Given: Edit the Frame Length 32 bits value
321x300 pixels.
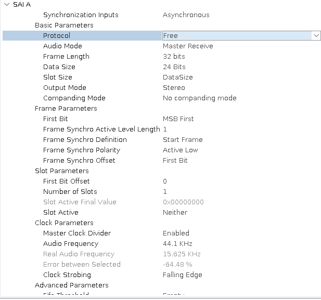Looking at the screenshot, I should coord(174,57).
